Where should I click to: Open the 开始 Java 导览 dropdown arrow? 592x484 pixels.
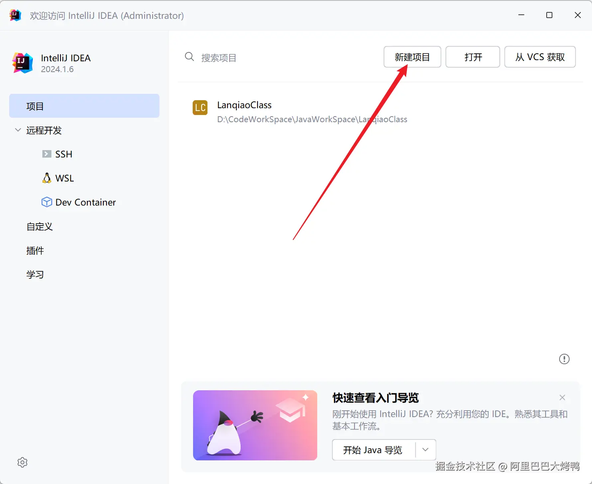click(426, 450)
